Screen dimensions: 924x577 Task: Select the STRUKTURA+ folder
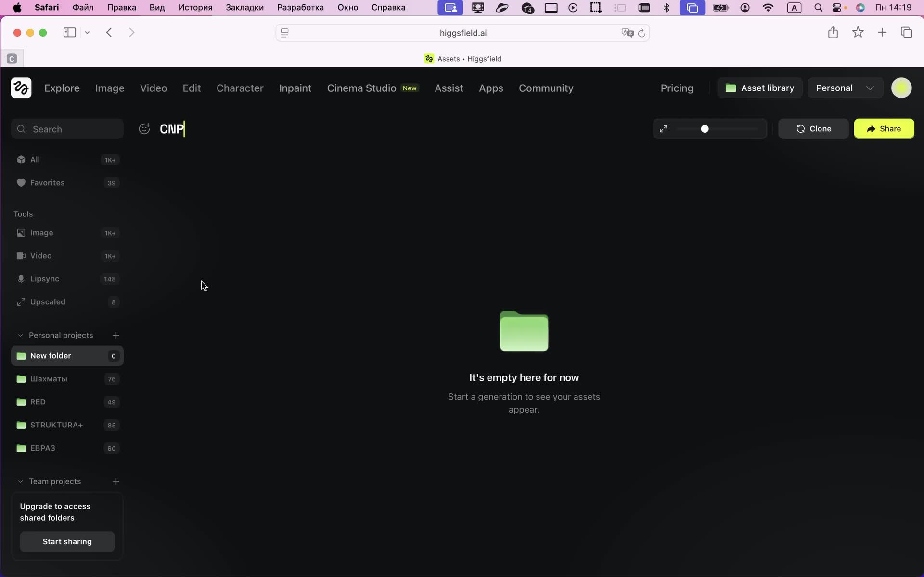(56, 425)
